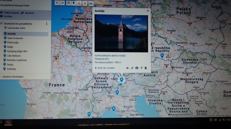The image size is (231, 129).
Task: Close the Austrija info popup
Action: pyautogui.click(x=148, y=11)
